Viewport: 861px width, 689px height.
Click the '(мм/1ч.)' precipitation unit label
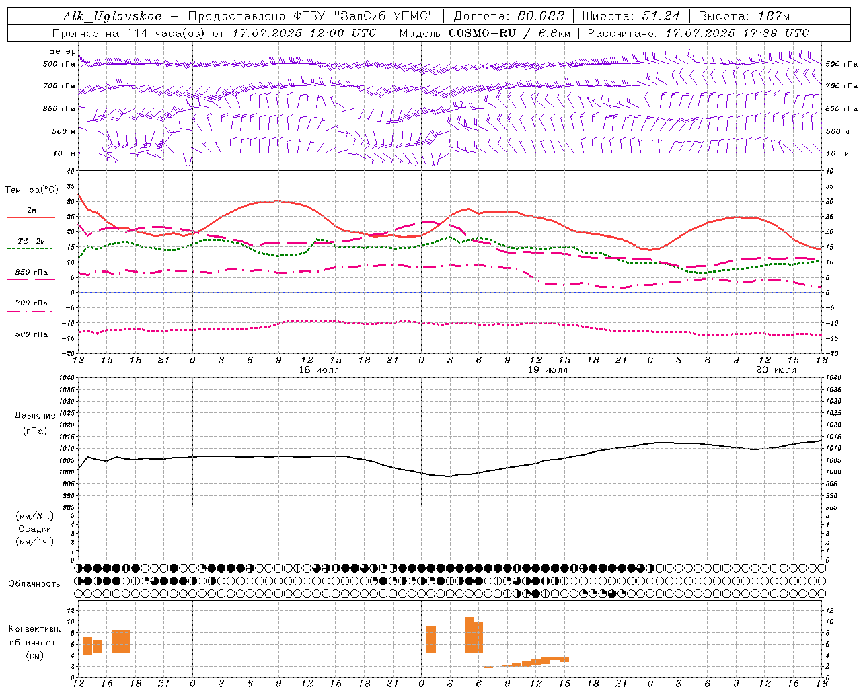pos(35,542)
